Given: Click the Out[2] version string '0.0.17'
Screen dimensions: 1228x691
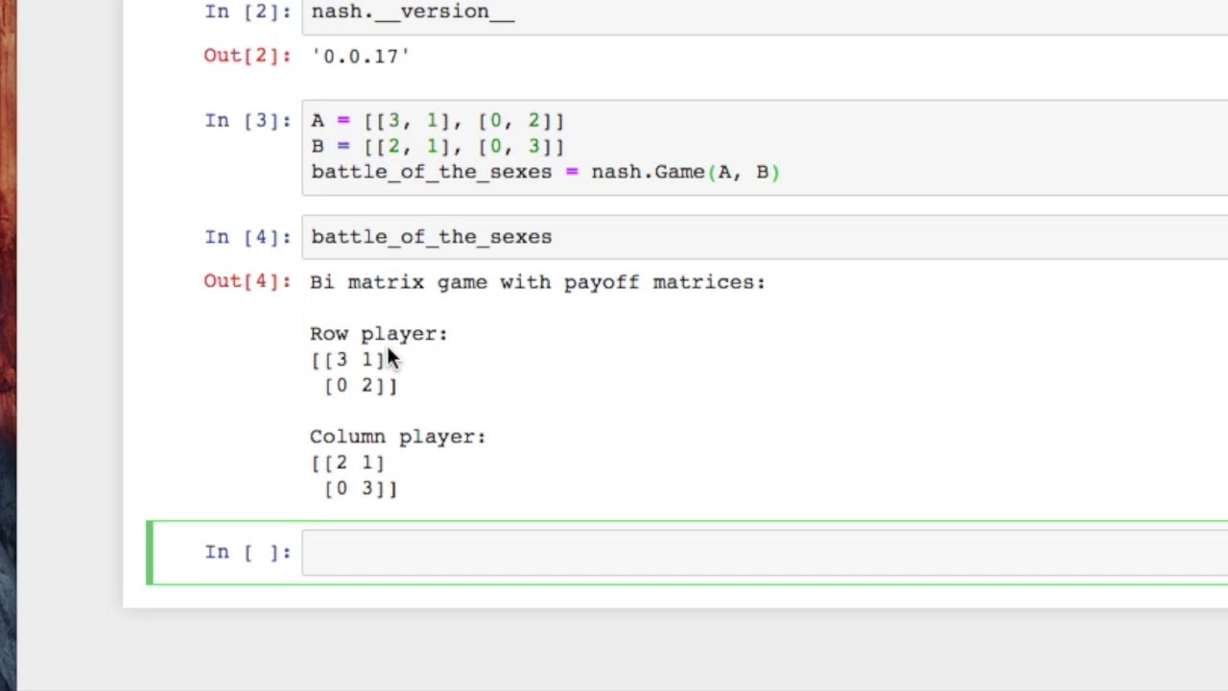Looking at the screenshot, I should click(361, 56).
